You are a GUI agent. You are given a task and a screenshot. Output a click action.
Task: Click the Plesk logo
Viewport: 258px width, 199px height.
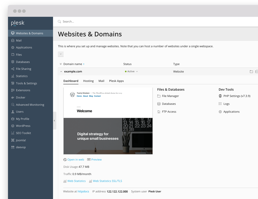click(x=17, y=23)
